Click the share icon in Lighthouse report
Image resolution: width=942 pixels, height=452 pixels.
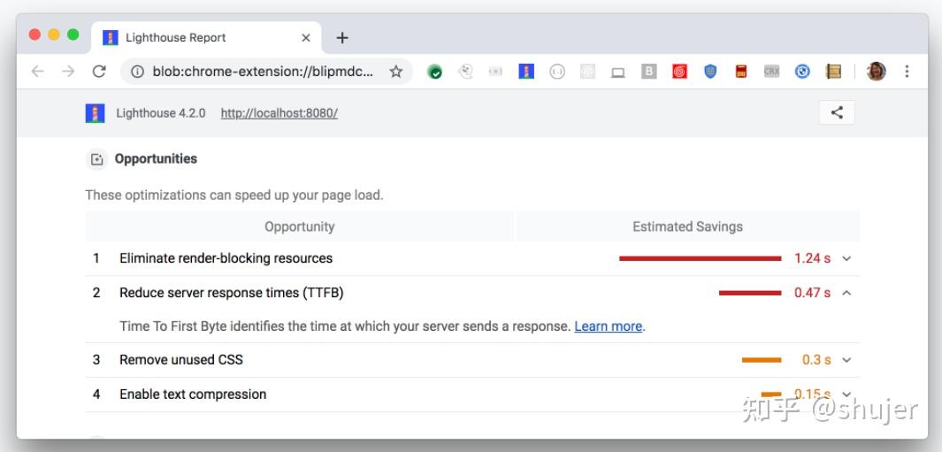pyautogui.click(x=837, y=112)
